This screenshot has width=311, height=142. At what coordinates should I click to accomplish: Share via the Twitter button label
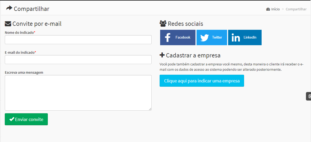pyautogui.click(x=217, y=37)
